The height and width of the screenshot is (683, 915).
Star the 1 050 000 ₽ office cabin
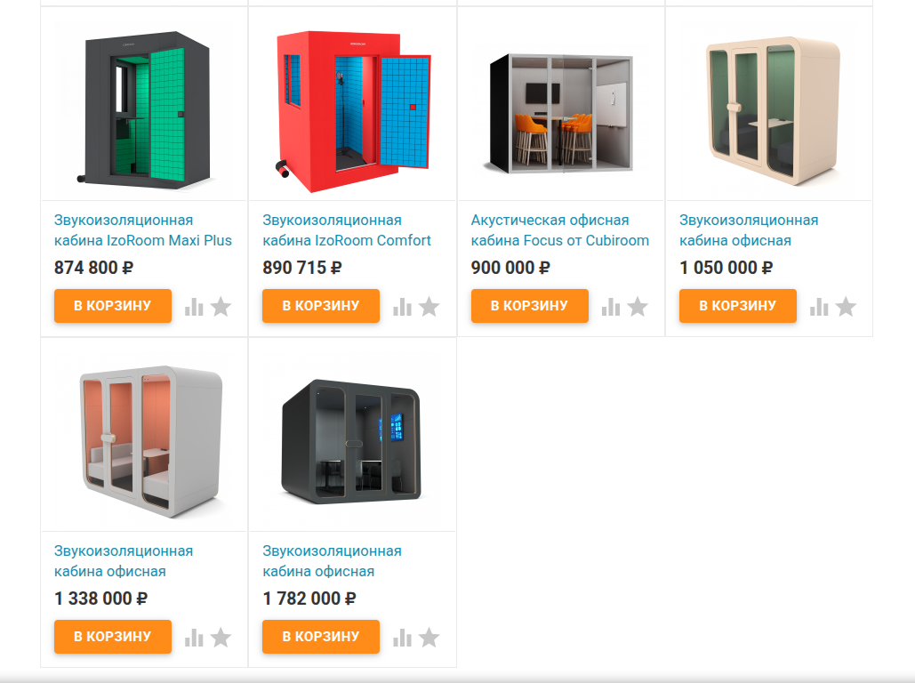tap(846, 306)
